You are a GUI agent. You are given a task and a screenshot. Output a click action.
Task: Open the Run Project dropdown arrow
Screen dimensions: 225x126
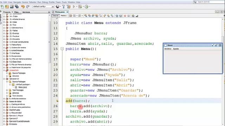pyautogui.click(x=77, y=7)
